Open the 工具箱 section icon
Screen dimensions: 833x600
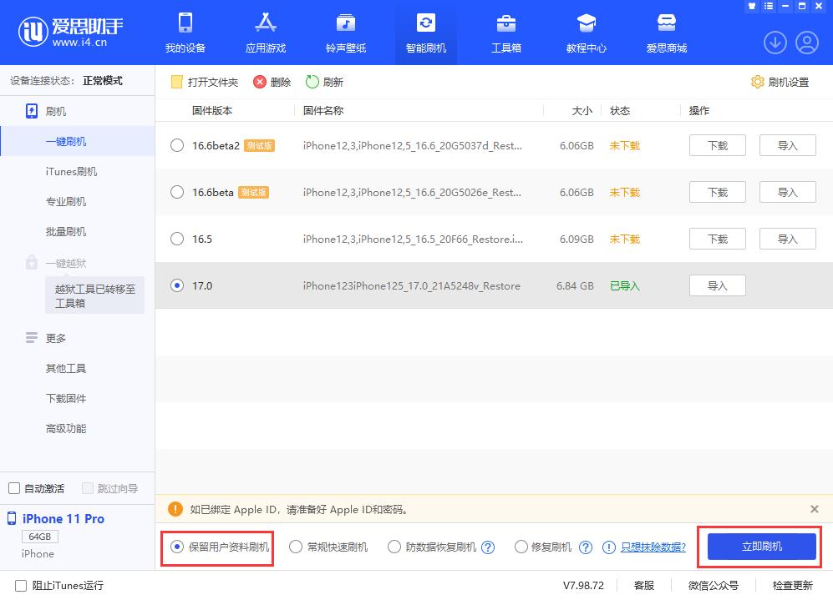(505, 25)
